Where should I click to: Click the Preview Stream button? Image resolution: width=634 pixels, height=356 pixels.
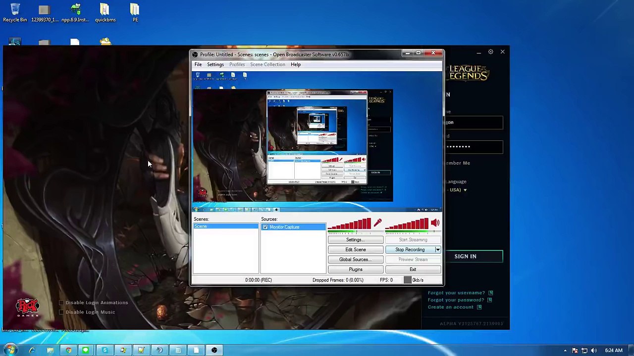413,260
